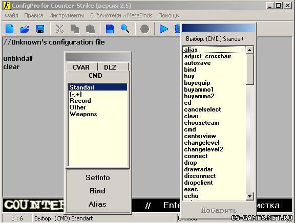The height and width of the screenshot is (223, 295).
Task: Select centerview command
Action: pyautogui.click(x=214, y=136)
